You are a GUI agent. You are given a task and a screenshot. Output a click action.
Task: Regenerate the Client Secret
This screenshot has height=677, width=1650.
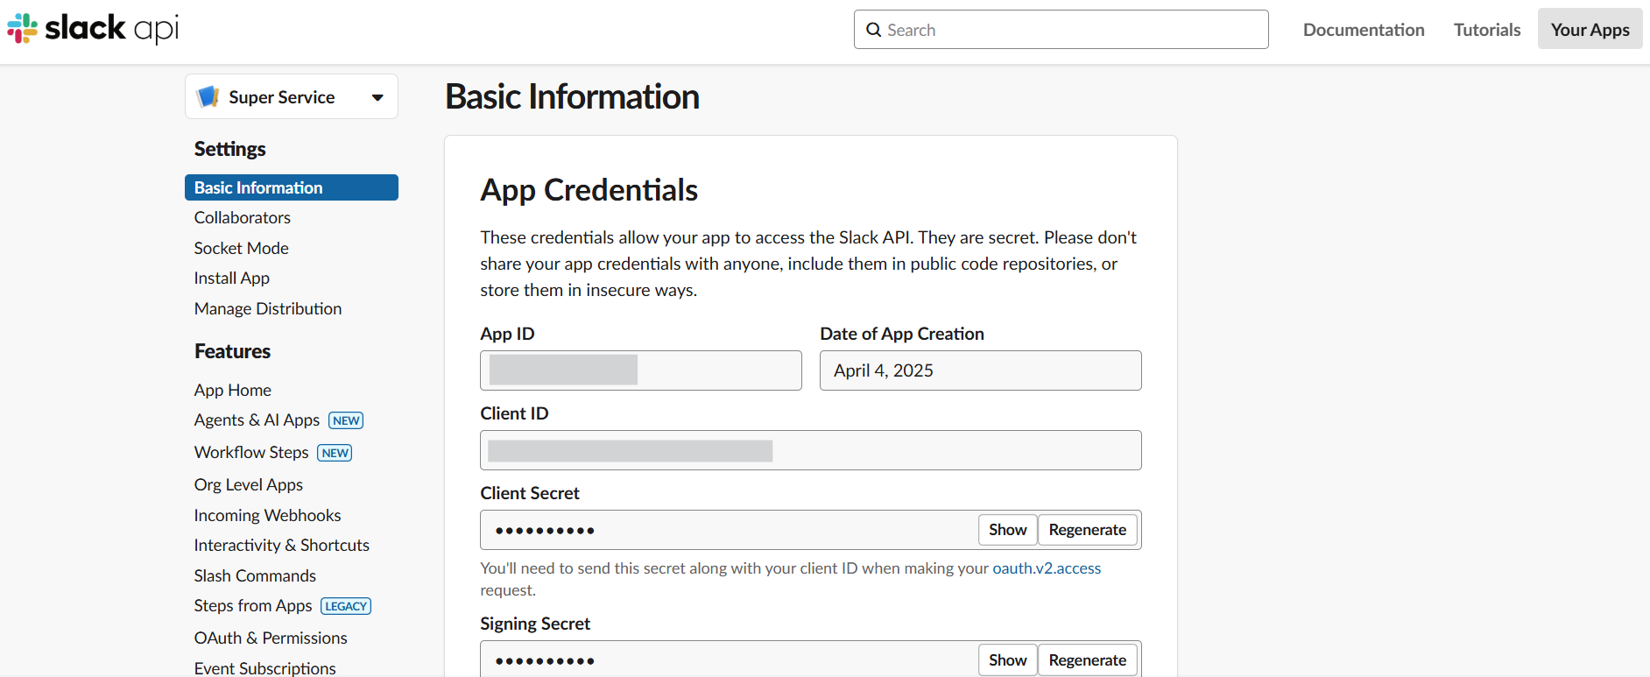[x=1088, y=530]
